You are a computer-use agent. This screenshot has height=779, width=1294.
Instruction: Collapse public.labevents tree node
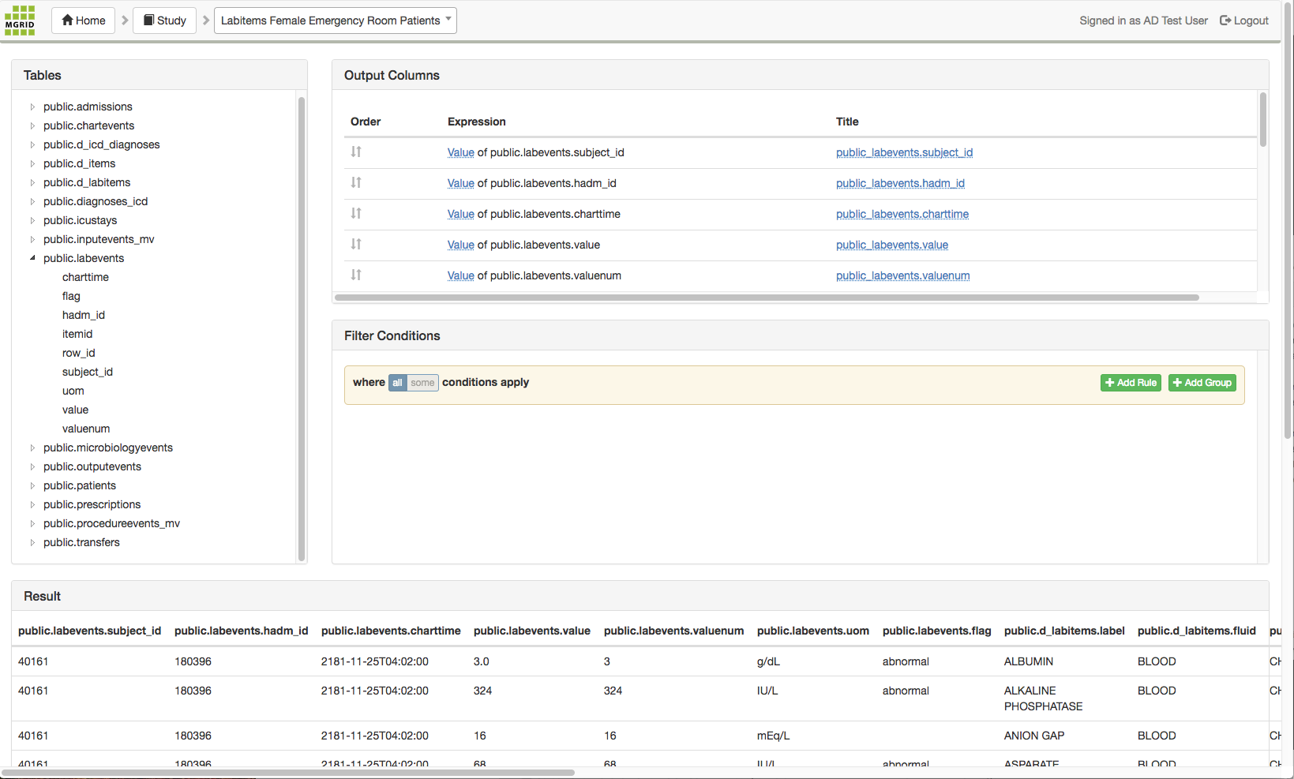point(32,258)
